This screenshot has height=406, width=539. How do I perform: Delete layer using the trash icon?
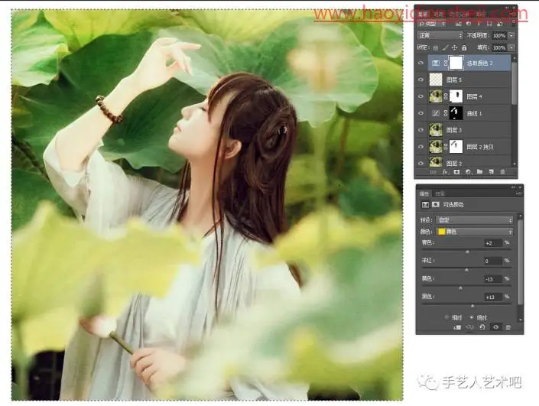pos(502,172)
